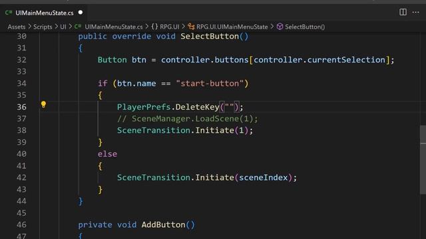Screen dimensions: 426x239
Task: Click 'currentSelection' on line 32
Action: [x=346, y=60]
